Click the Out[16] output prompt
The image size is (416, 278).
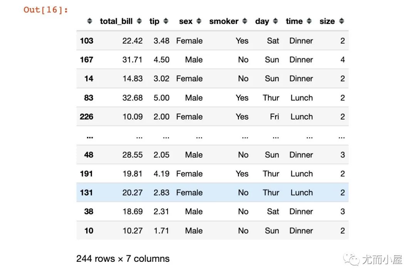(45, 10)
